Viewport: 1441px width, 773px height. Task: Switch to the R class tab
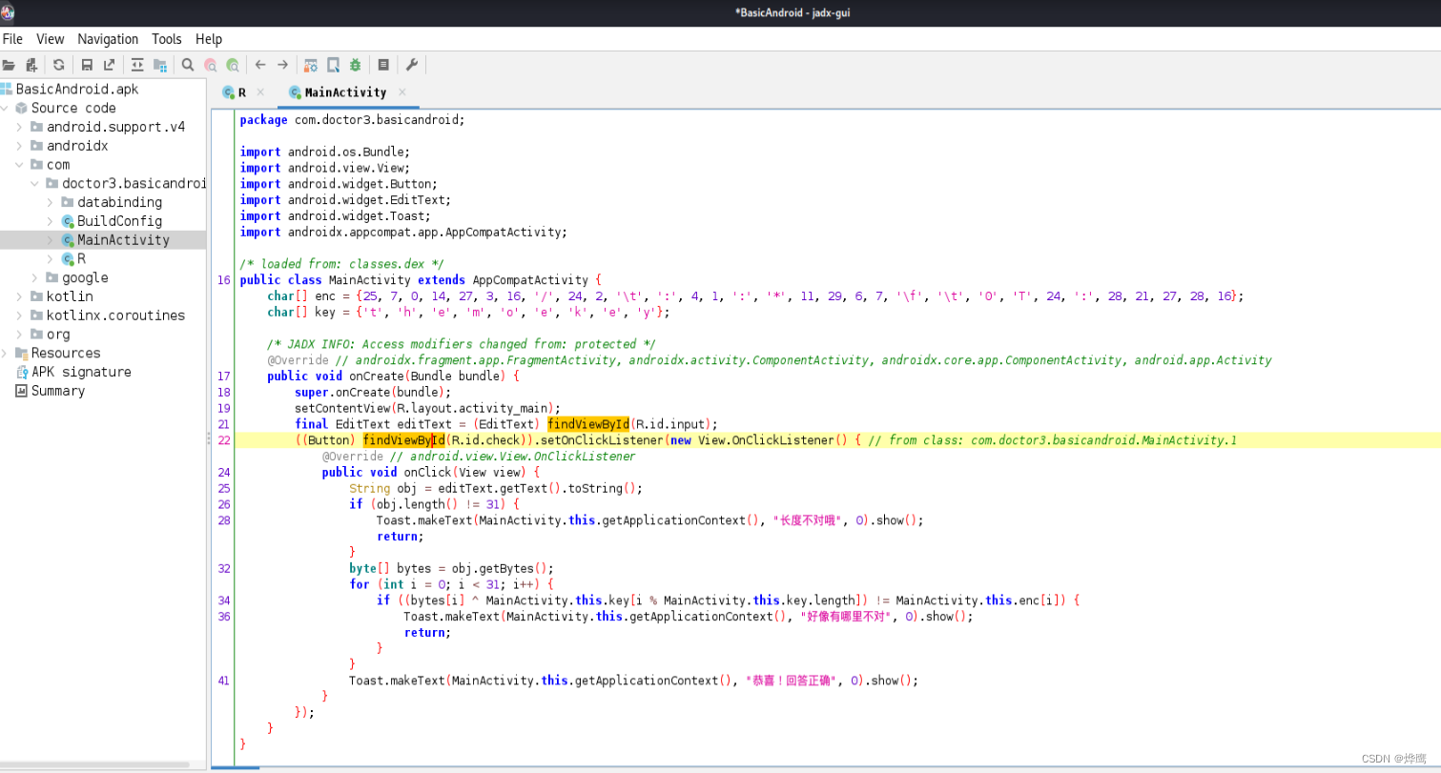(241, 93)
